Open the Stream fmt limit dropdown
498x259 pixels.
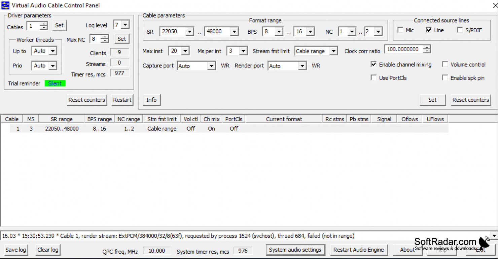click(x=333, y=51)
